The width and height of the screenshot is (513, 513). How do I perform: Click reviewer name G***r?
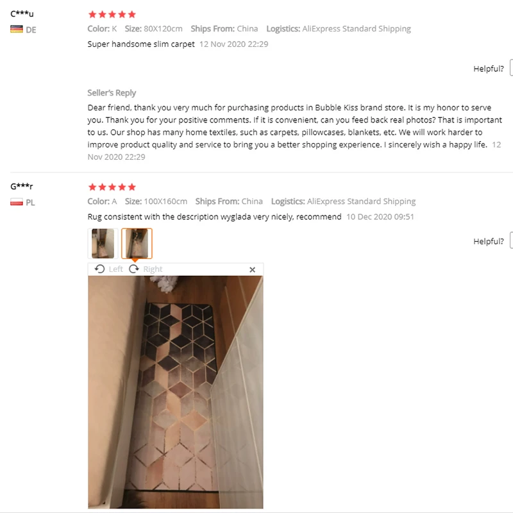coord(22,187)
